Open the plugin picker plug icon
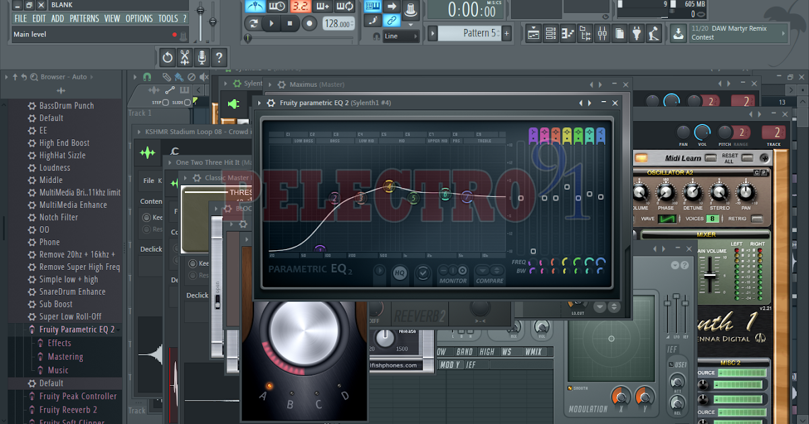 [636, 32]
